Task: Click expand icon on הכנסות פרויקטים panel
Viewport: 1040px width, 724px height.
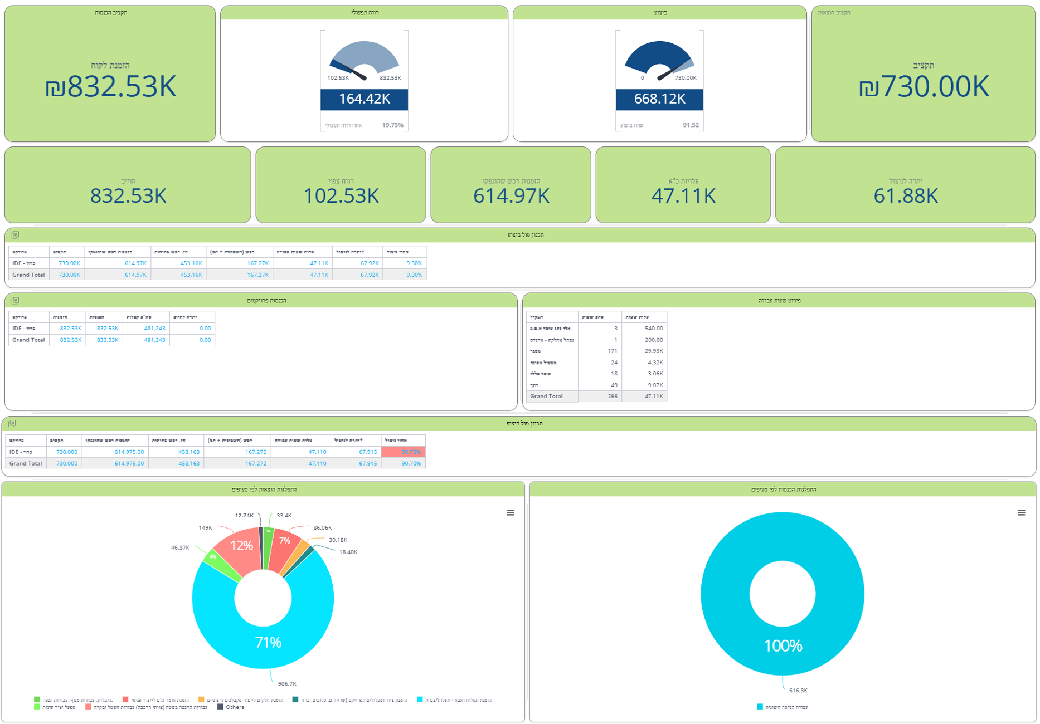Action: point(15,301)
